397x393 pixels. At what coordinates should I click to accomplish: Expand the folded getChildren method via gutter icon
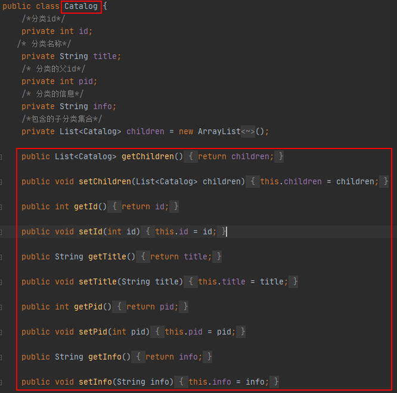2,157
